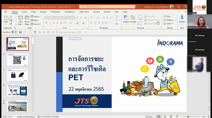Click the Undo arrow icon

pyautogui.click(x=25, y=32)
